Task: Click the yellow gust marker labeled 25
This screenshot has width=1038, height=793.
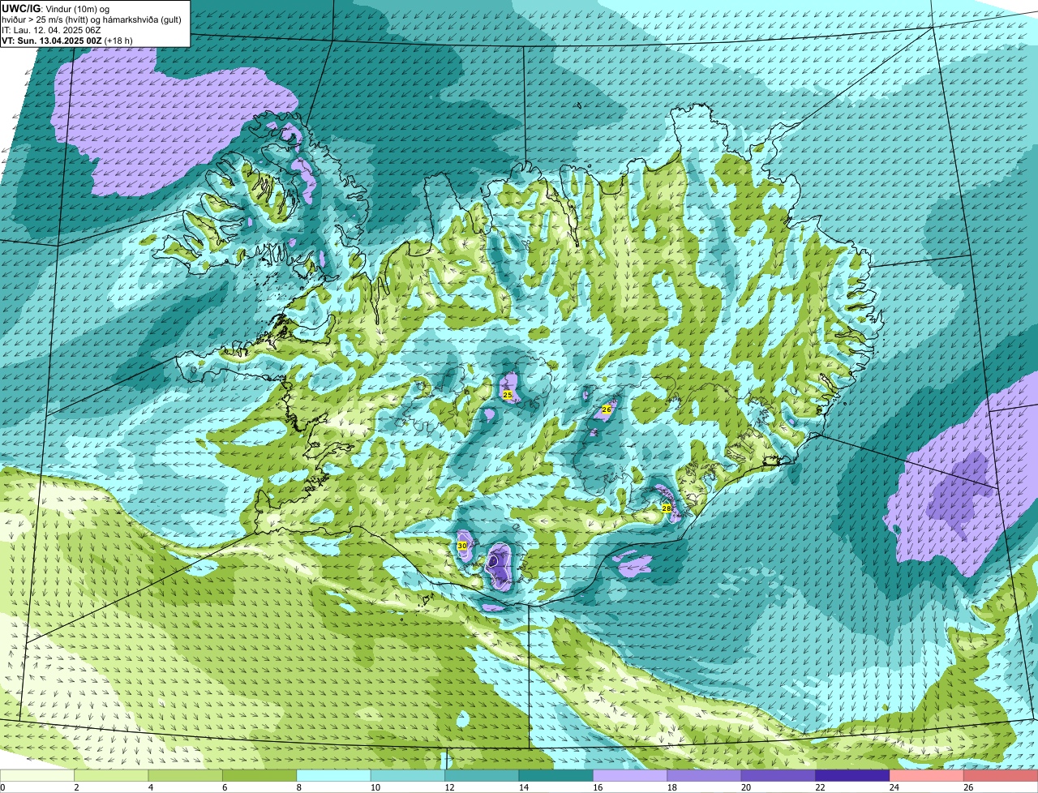Action: click(x=508, y=395)
